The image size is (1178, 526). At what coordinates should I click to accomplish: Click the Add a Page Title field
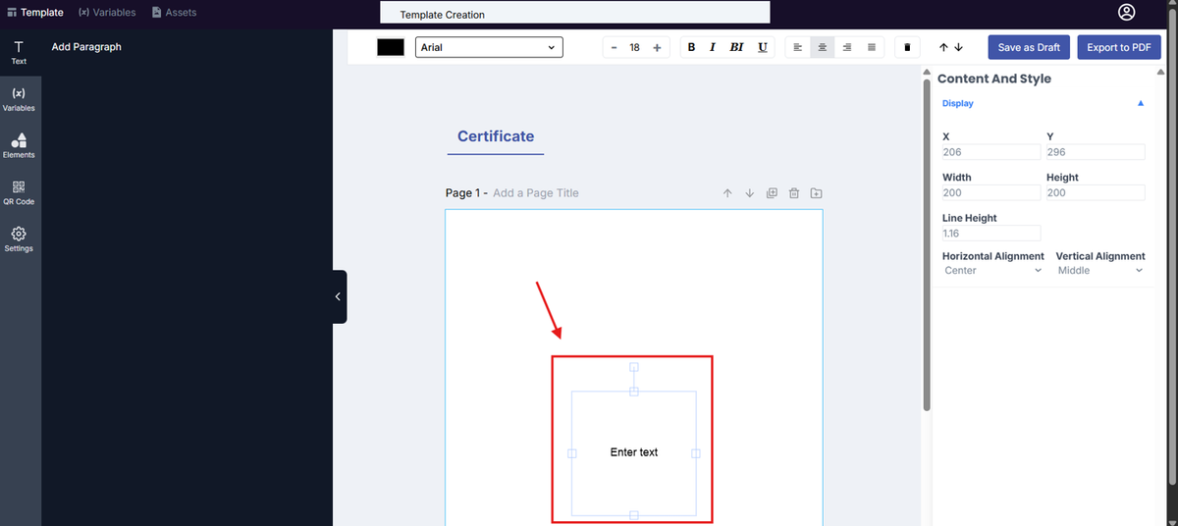pyautogui.click(x=536, y=193)
